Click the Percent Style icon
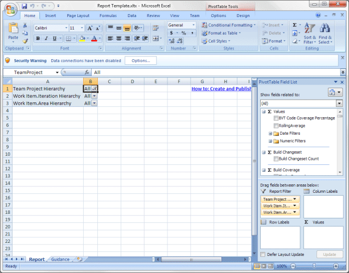Viewport: 349px width, 273px height. point(184,33)
